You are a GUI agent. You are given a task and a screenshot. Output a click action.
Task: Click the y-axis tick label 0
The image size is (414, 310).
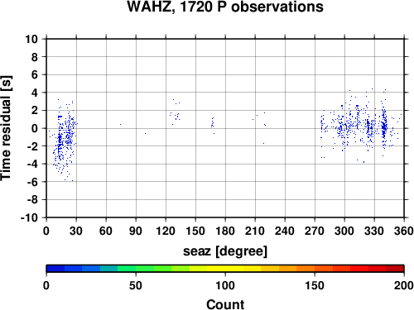(x=35, y=128)
